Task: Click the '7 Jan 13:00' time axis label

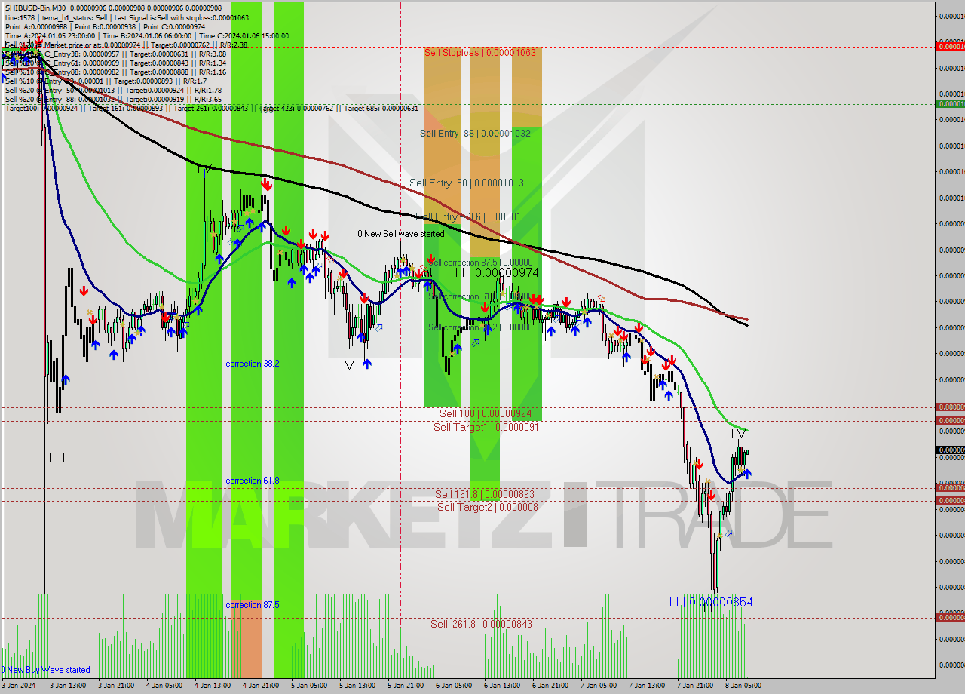Action: point(646,686)
